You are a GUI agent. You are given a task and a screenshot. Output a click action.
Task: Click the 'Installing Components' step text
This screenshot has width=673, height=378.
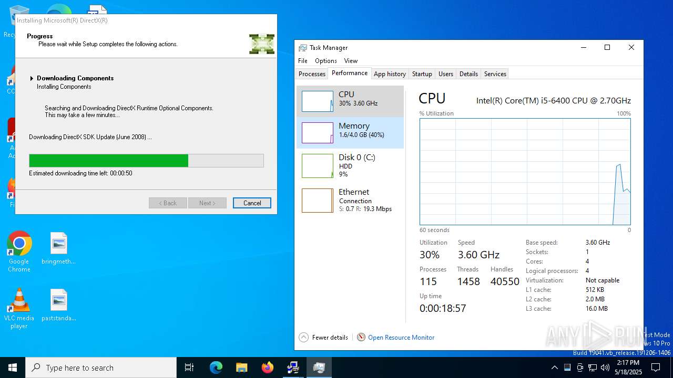(64, 87)
